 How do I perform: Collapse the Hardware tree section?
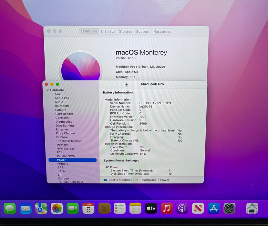[x=47, y=90]
